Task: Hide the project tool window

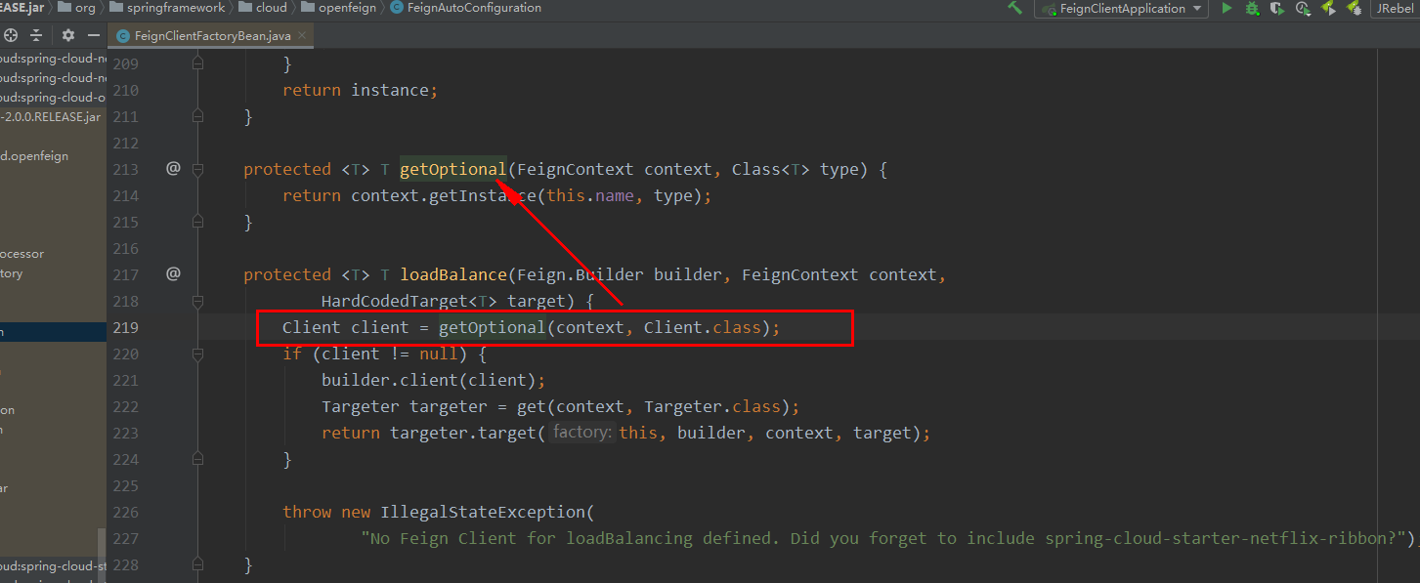Action: tap(93, 35)
